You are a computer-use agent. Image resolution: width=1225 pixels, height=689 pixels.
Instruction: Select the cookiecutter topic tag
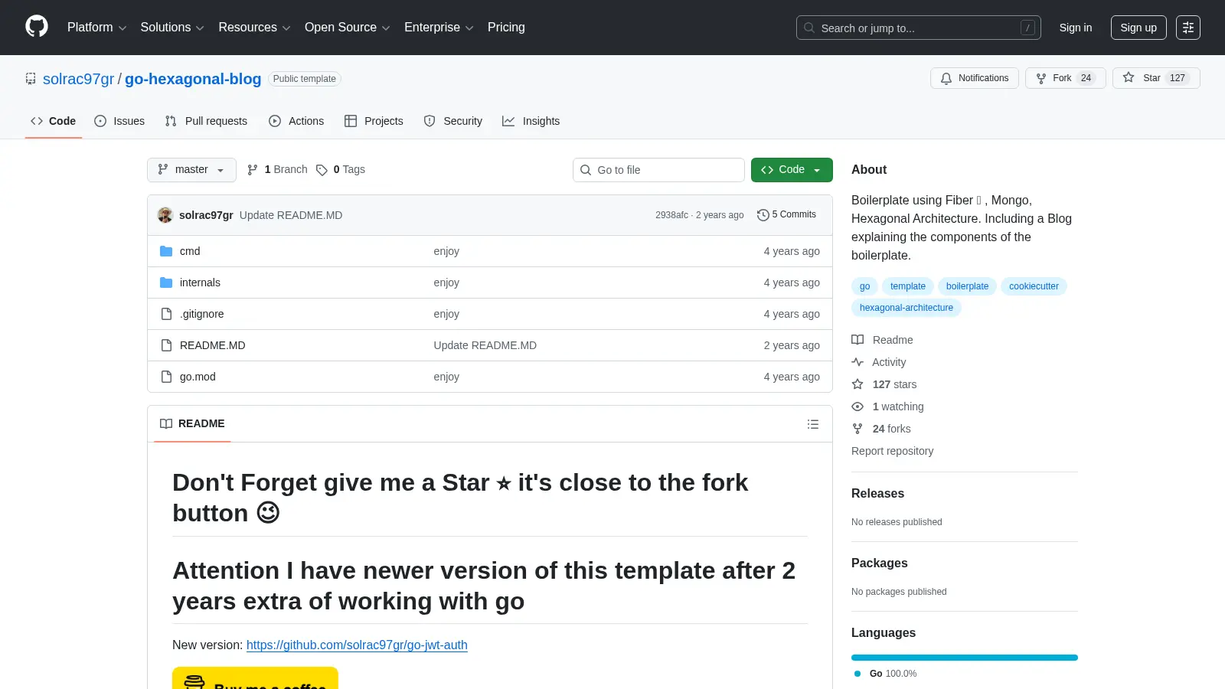click(1034, 286)
